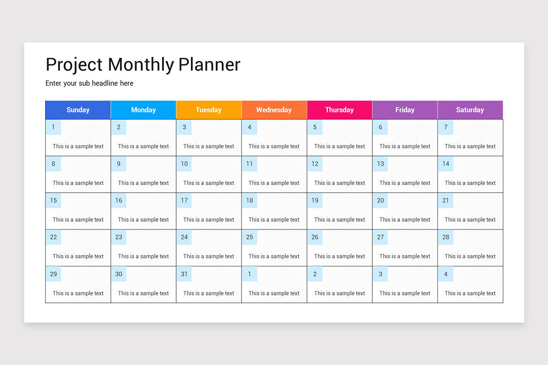Select sample text in day 13 cell
548x365 pixels.
tap(405, 183)
